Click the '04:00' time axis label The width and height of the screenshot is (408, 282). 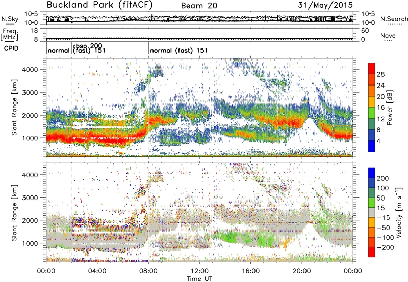(97, 271)
